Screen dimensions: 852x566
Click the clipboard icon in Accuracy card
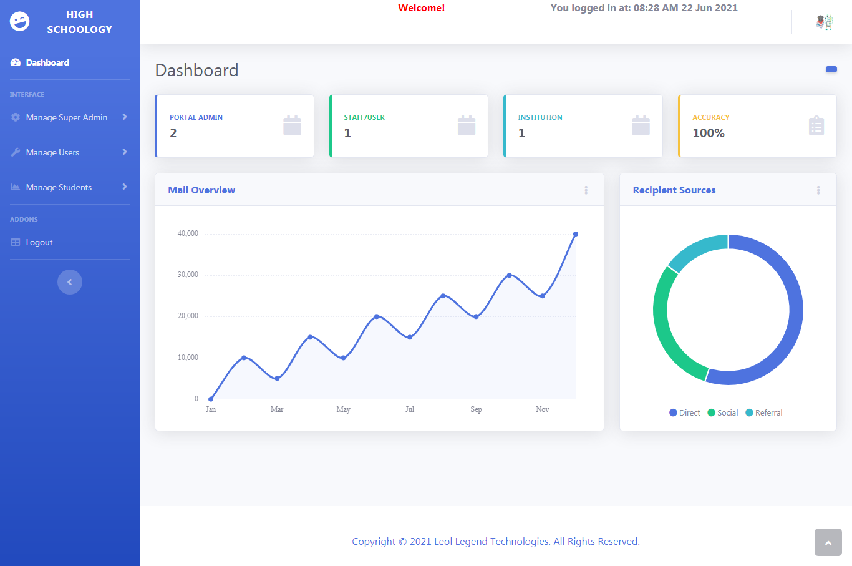tap(816, 126)
